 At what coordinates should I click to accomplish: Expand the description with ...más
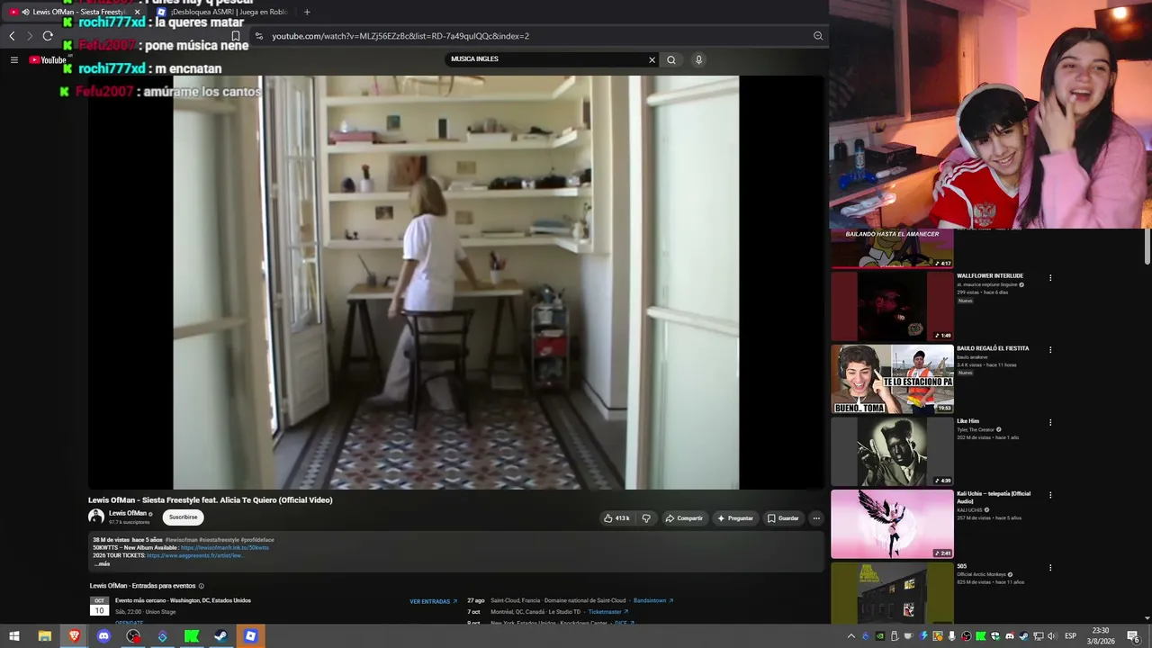coord(102,564)
